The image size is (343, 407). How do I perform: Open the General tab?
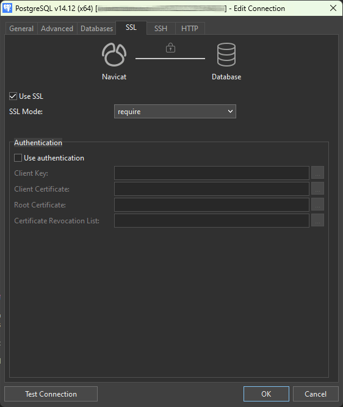(21, 29)
